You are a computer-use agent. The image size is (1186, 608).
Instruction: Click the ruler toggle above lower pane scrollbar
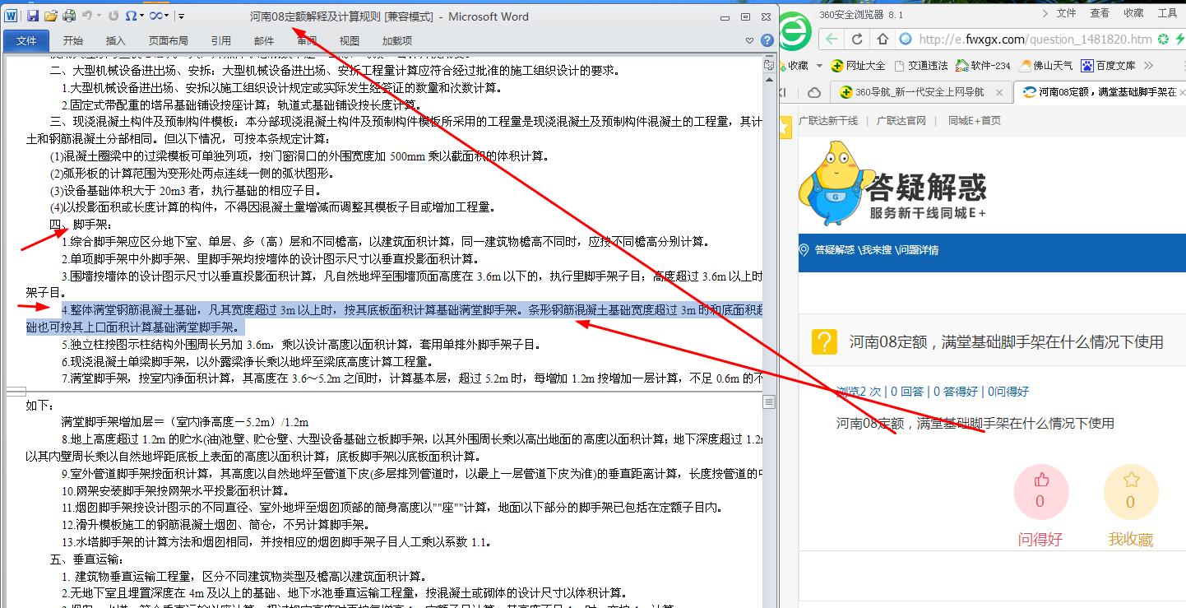769,402
